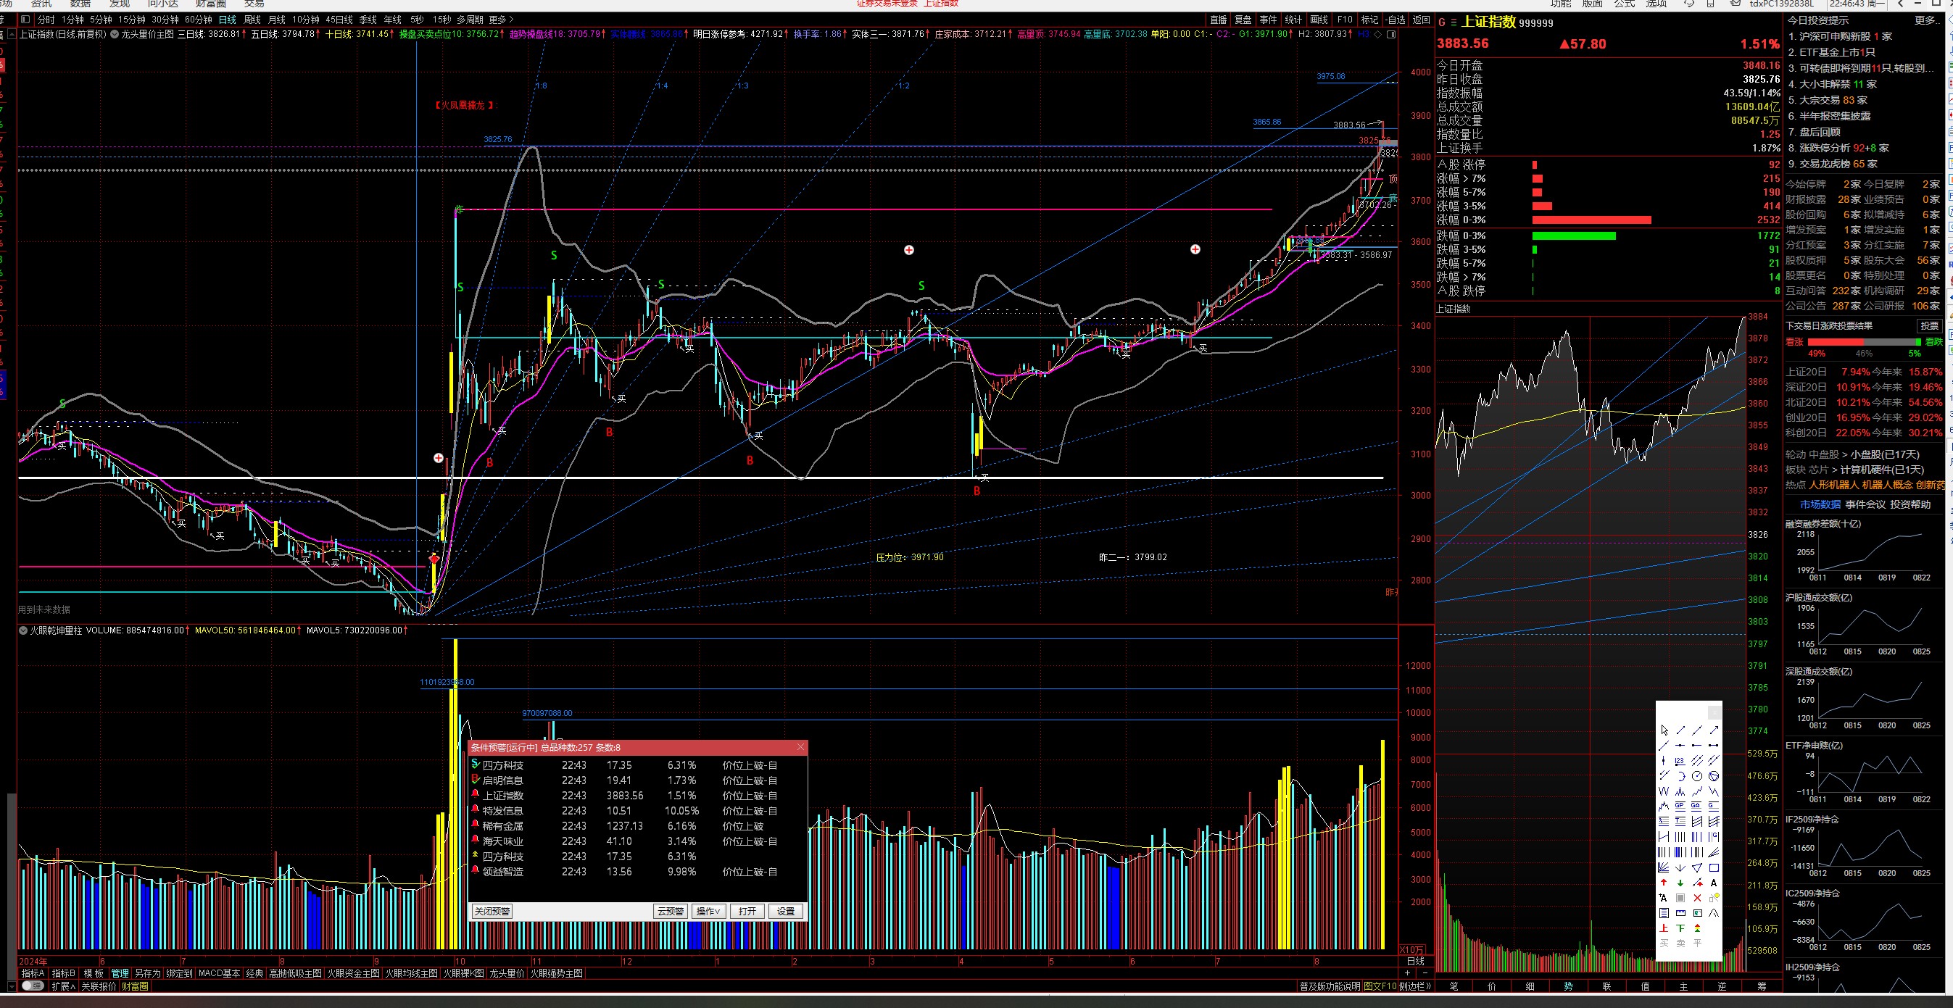Select the text A annotation tool

1715,883
